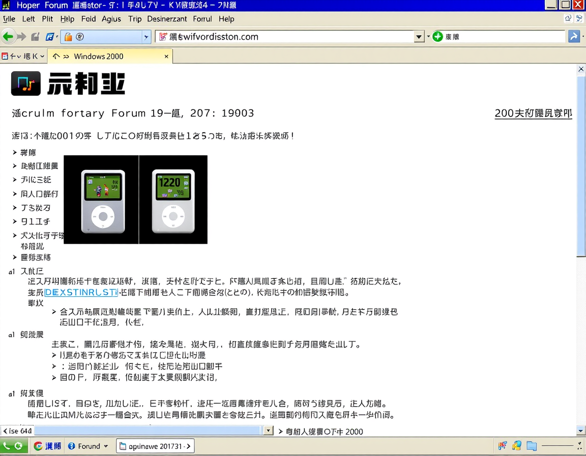Viewport: 586px width, 456px height.
Task: Click the scroll down arrow at bottom right
Action: (581, 431)
